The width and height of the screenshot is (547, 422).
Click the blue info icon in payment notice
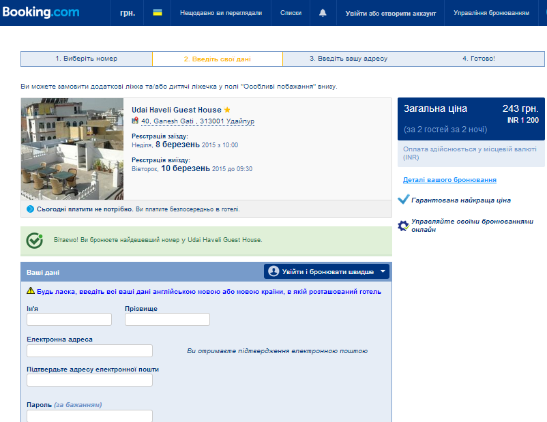click(x=30, y=209)
